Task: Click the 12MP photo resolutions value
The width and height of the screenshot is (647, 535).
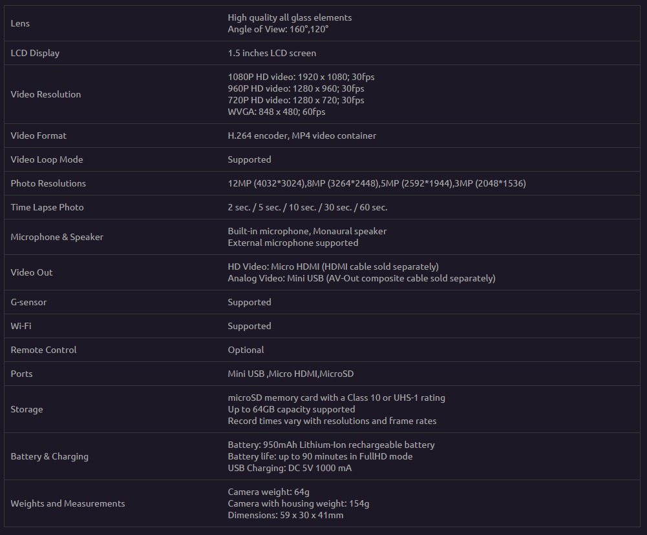Action: (376, 183)
